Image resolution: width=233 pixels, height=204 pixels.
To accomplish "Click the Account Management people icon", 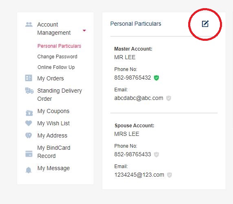I will click(29, 24).
